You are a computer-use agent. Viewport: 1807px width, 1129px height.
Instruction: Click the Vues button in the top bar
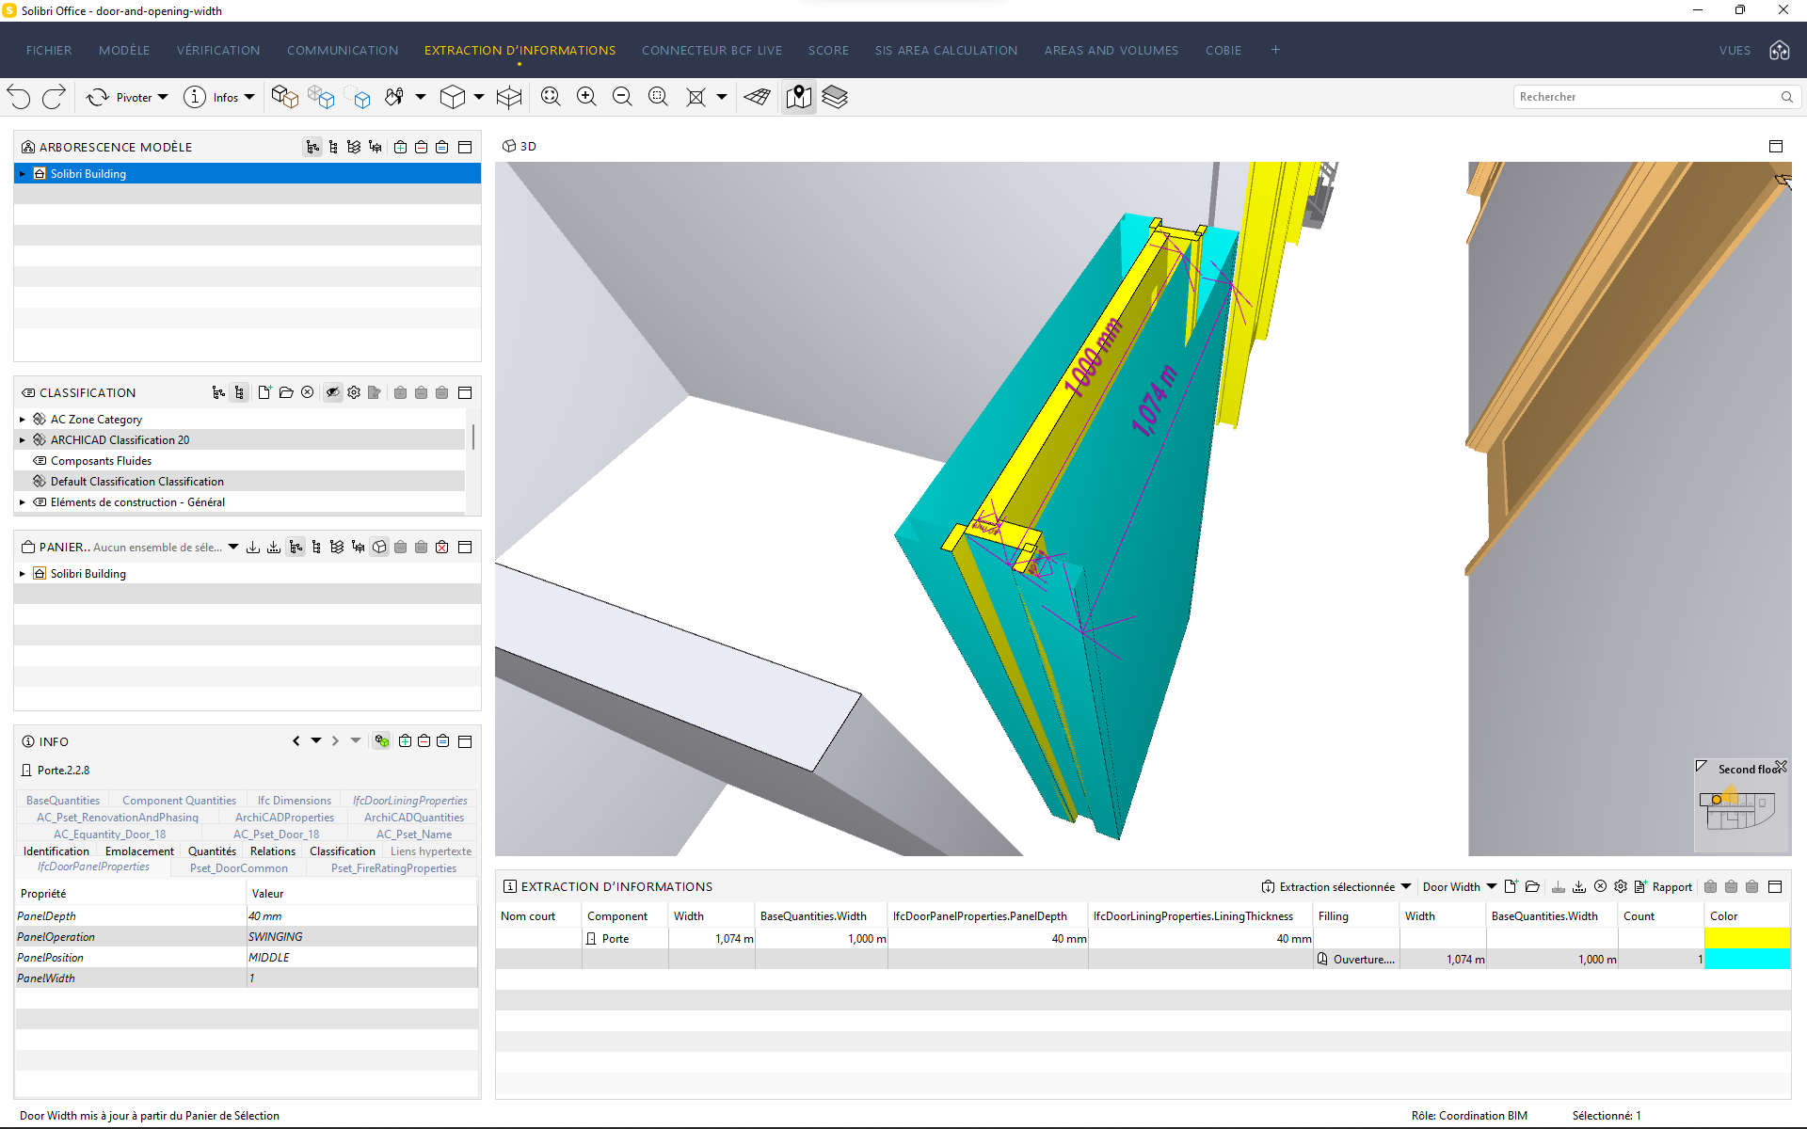coord(1735,50)
